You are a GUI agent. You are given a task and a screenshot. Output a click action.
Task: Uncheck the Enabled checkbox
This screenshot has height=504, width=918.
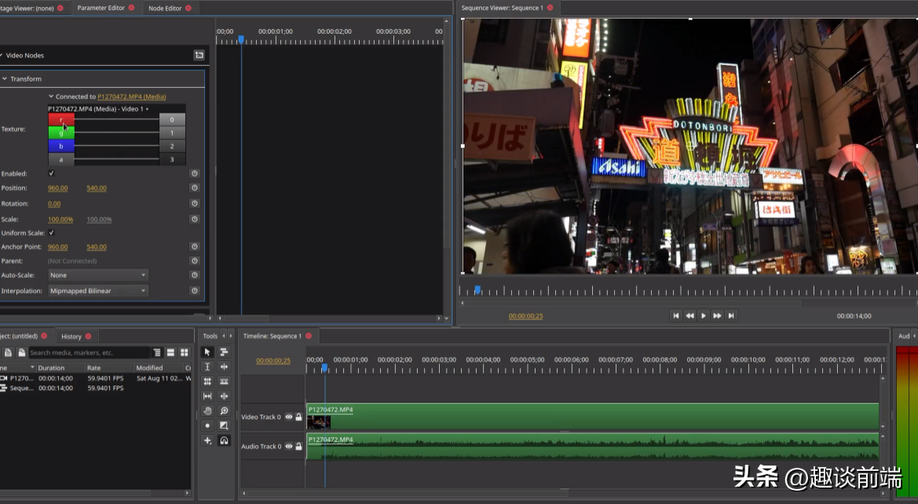(52, 173)
